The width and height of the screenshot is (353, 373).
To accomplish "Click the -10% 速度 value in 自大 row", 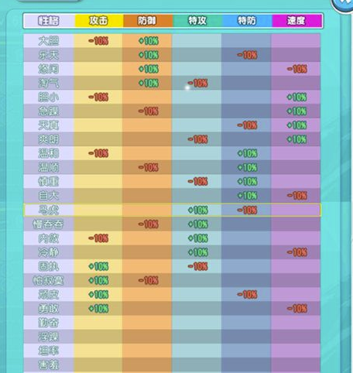I will coord(297,196).
